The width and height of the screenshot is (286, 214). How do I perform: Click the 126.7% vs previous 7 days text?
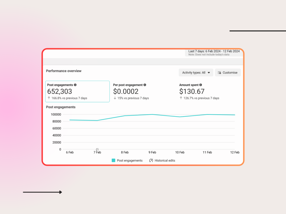(x=201, y=98)
